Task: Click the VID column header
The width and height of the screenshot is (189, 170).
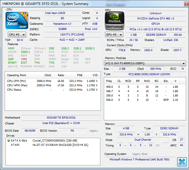Action: click(92, 75)
